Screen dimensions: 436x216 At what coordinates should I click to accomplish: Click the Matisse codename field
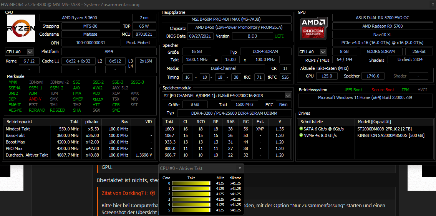(90, 35)
